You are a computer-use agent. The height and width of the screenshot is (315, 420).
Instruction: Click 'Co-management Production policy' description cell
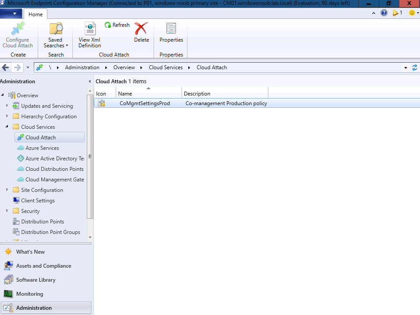point(226,103)
